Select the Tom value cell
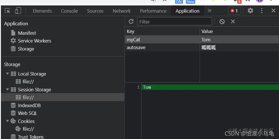The height and width of the screenshot is (139, 279). click(x=239, y=39)
